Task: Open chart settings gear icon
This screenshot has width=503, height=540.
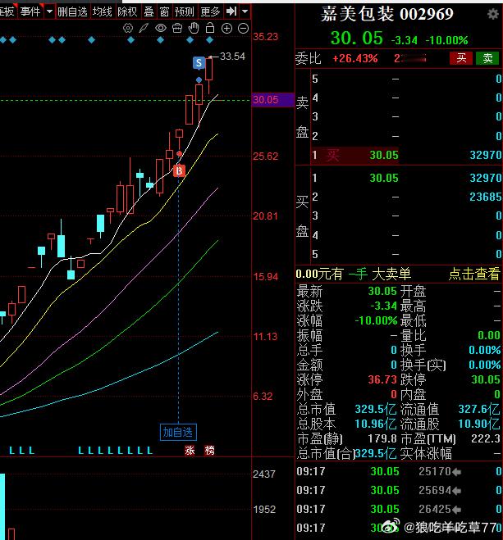Action: click(x=128, y=28)
